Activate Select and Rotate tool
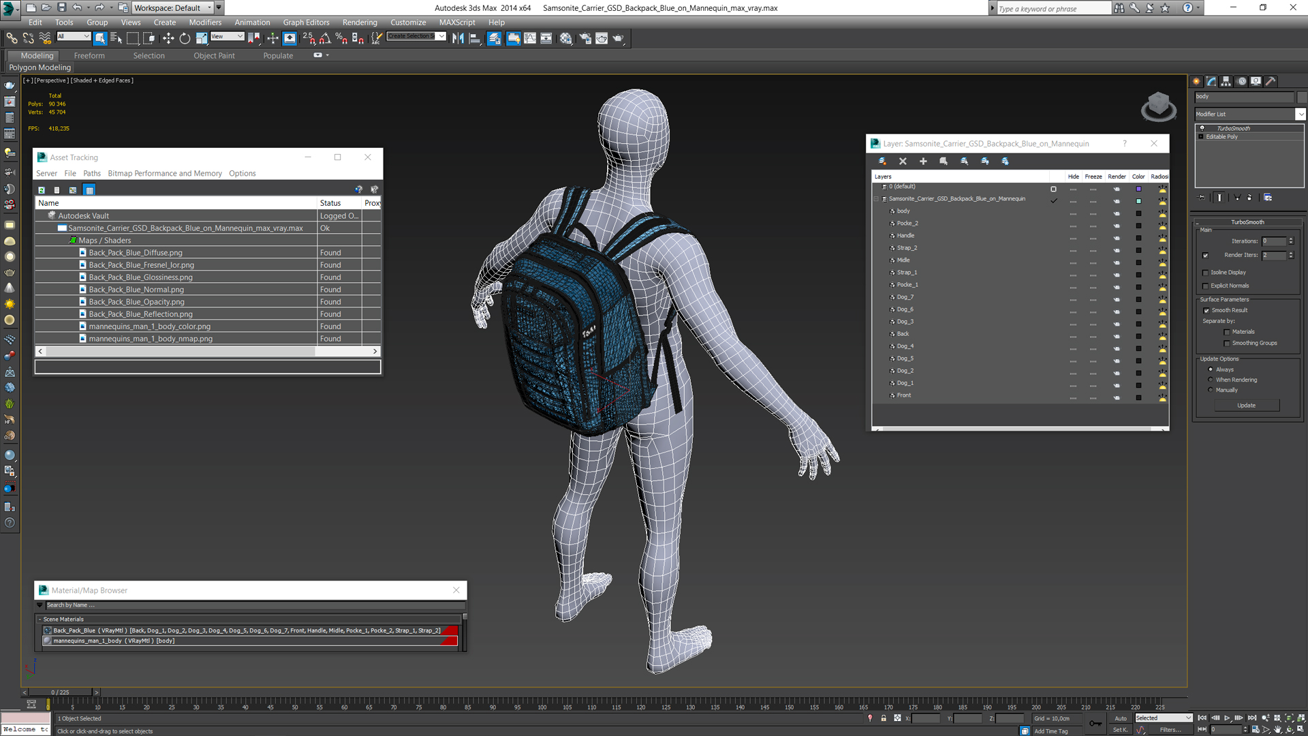Screen dimensions: 1308x736 (185, 38)
